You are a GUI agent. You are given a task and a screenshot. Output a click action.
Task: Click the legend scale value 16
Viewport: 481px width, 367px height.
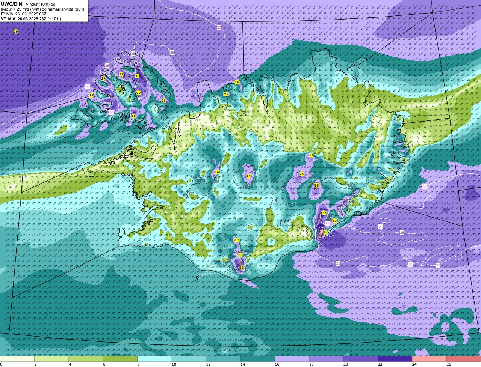277,364
